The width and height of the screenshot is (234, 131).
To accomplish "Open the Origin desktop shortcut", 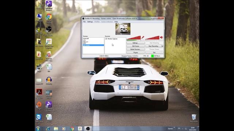I will coord(39,106).
